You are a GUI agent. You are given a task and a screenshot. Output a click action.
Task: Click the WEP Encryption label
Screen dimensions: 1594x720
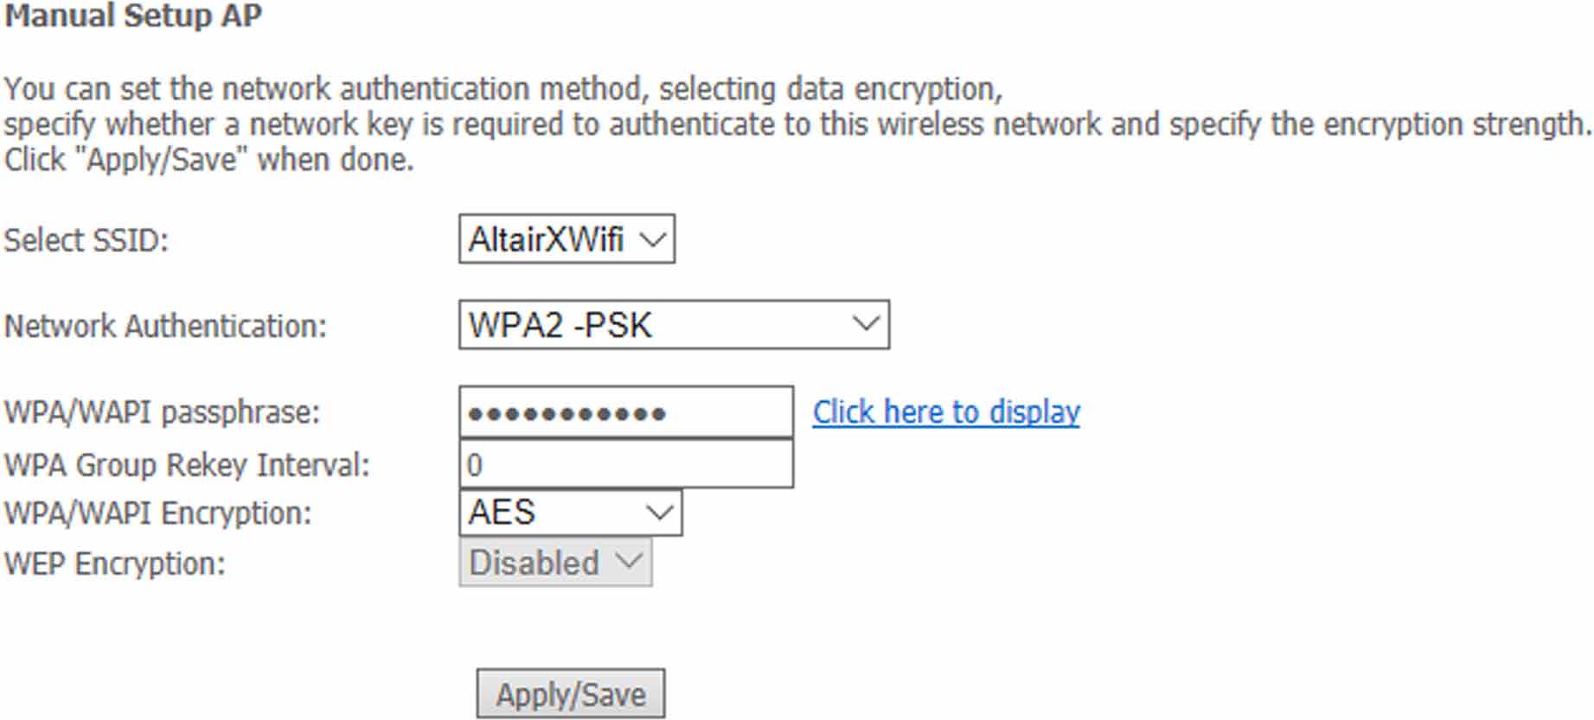tap(114, 564)
